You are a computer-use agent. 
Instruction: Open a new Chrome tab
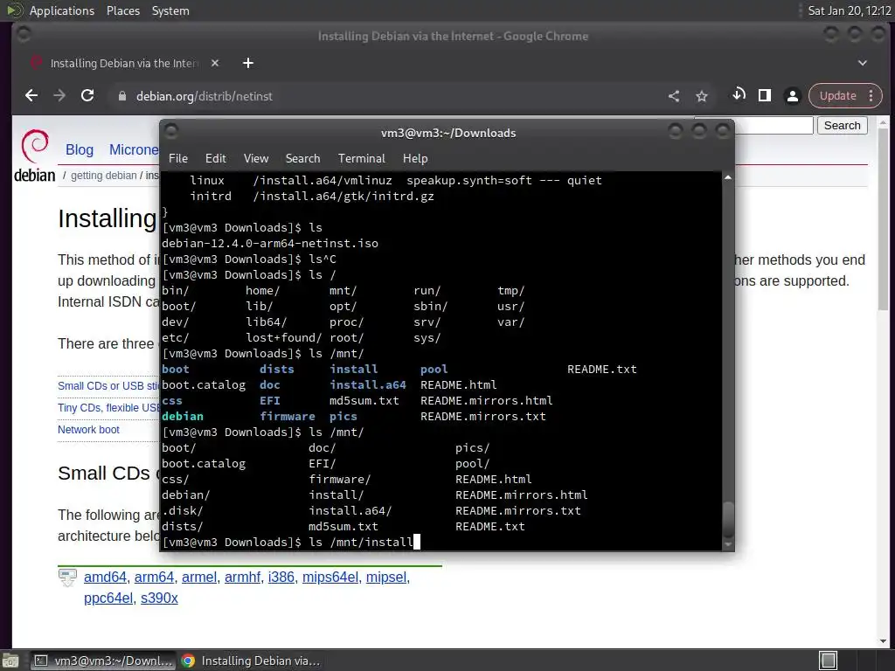click(x=247, y=63)
